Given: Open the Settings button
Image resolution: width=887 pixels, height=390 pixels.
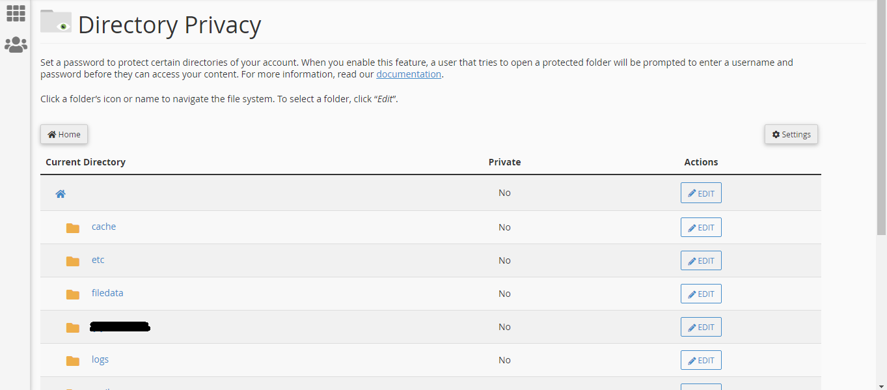Looking at the screenshot, I should point(791,134).
